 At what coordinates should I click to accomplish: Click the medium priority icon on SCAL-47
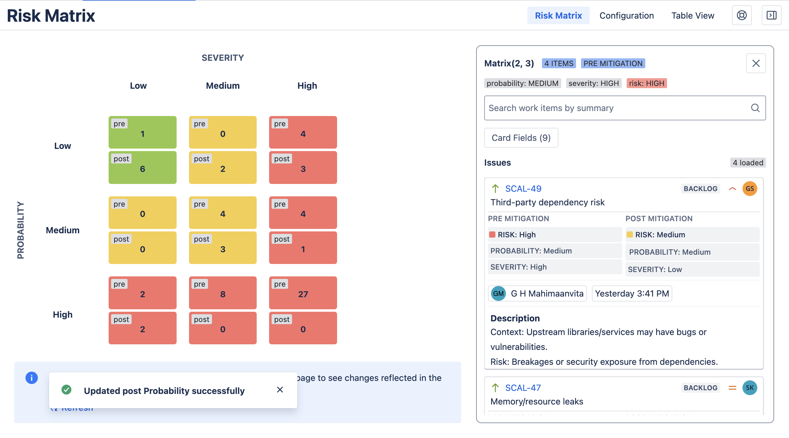point(733,388)
